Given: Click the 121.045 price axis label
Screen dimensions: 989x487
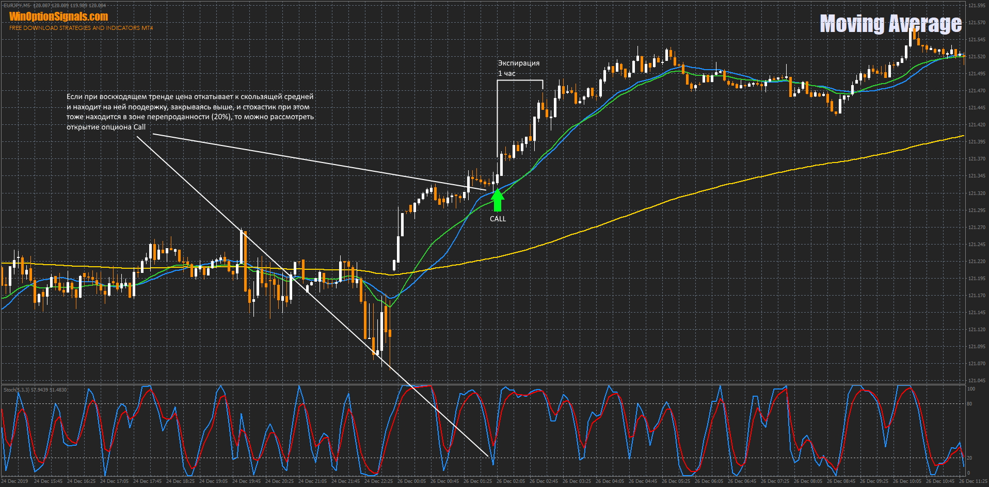Looking at the screenshot, I should coord(977,381).
